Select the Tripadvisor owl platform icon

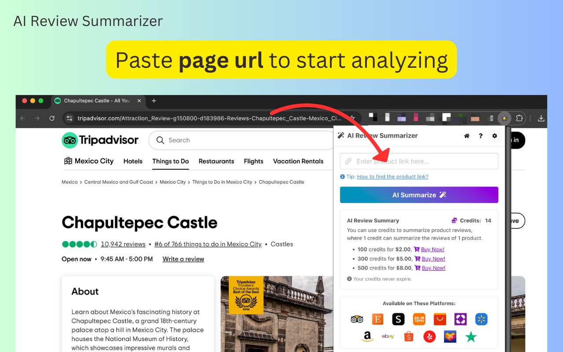357,319
